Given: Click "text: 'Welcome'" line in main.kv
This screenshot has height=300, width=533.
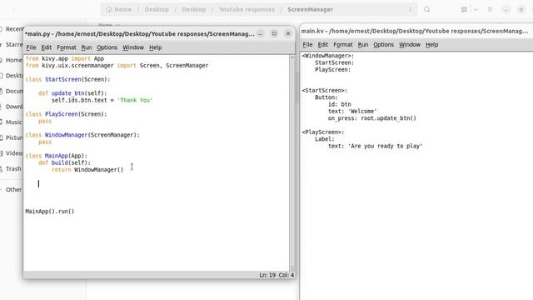Looking at the screenshot, I should (352, 111).
